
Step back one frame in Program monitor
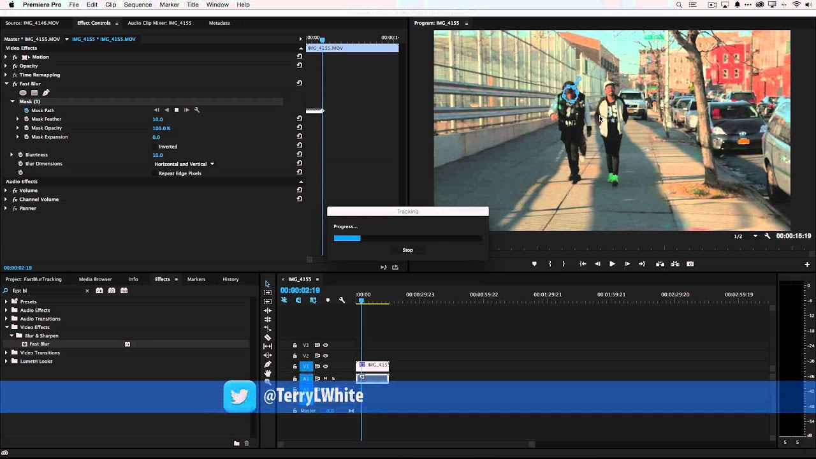[597, 264]
